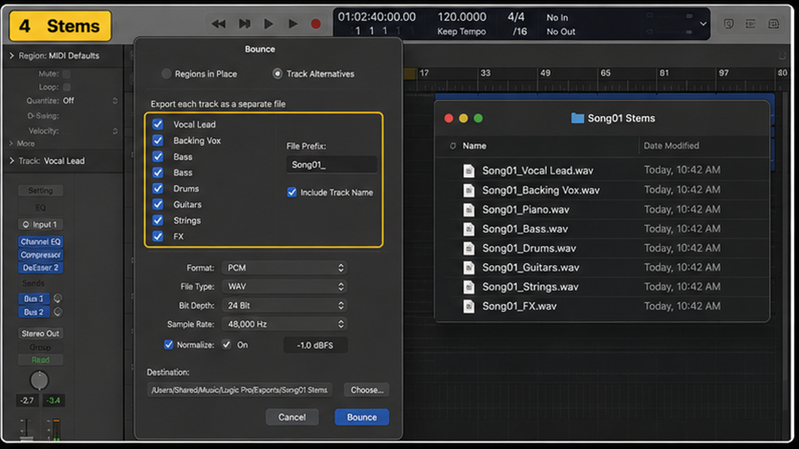
Task: Click the Rewind transport icon
Action: pyautogui.click(x=218, y=24)
